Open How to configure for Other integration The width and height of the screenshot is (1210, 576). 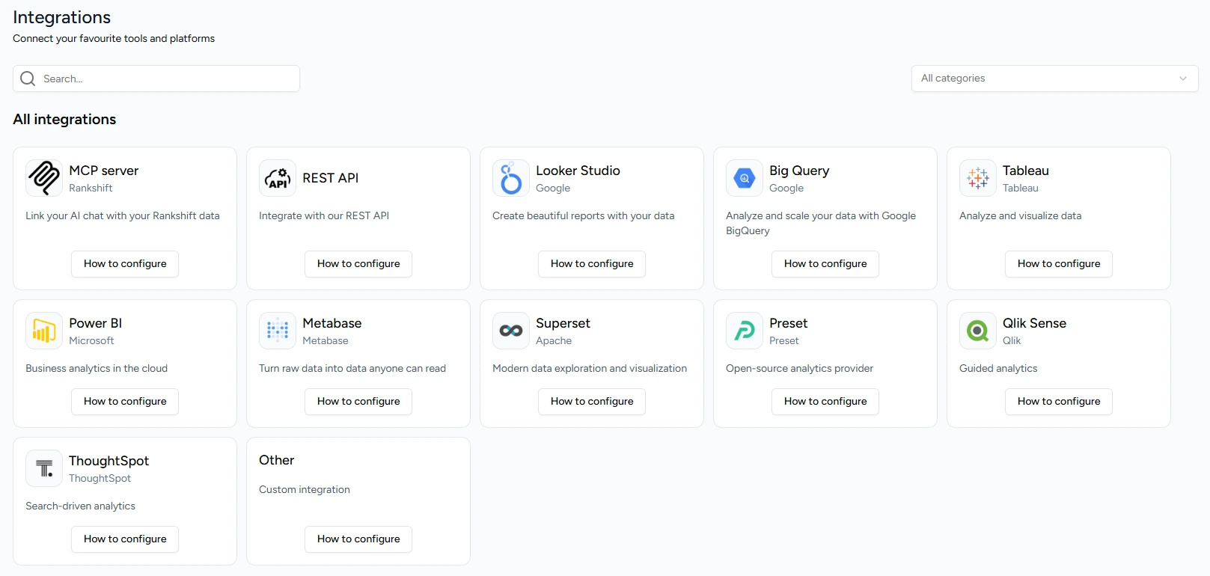(x=358, y=539)
